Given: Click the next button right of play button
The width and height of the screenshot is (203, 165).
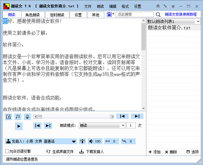Looking at the screenshot, I should click(x=48, y=126).
